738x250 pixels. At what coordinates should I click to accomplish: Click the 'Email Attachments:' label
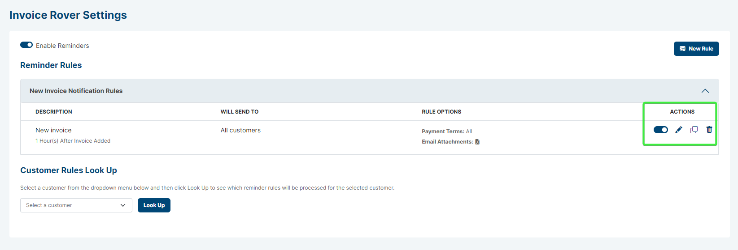[447, 142]
